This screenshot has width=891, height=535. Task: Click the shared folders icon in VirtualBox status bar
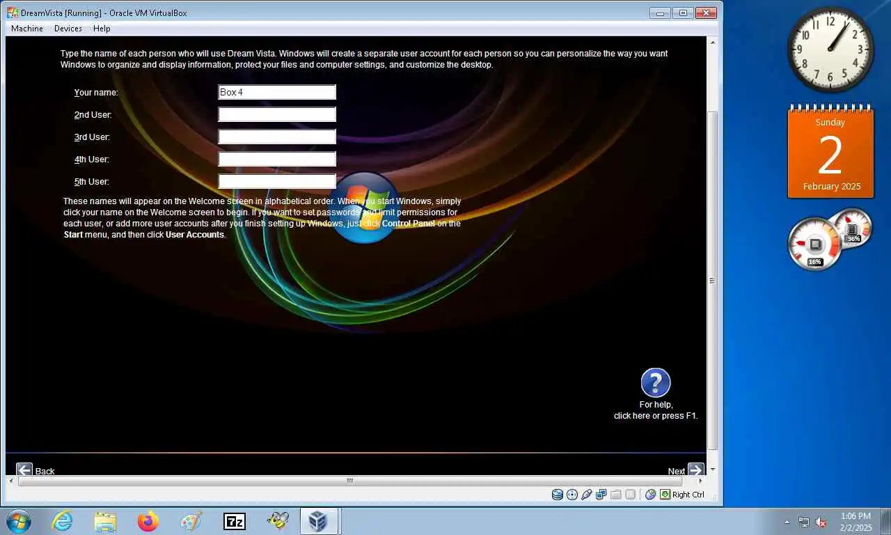point(615,495)
